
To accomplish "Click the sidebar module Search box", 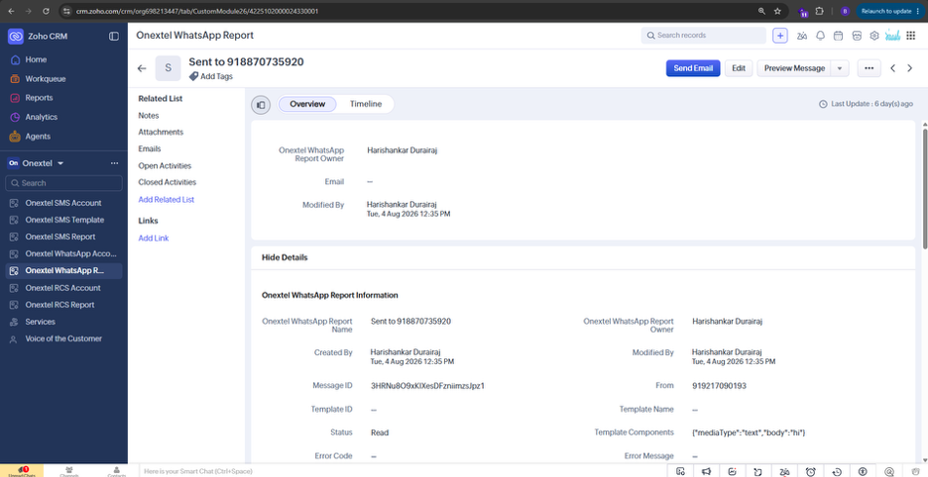I will pos(63,183).
